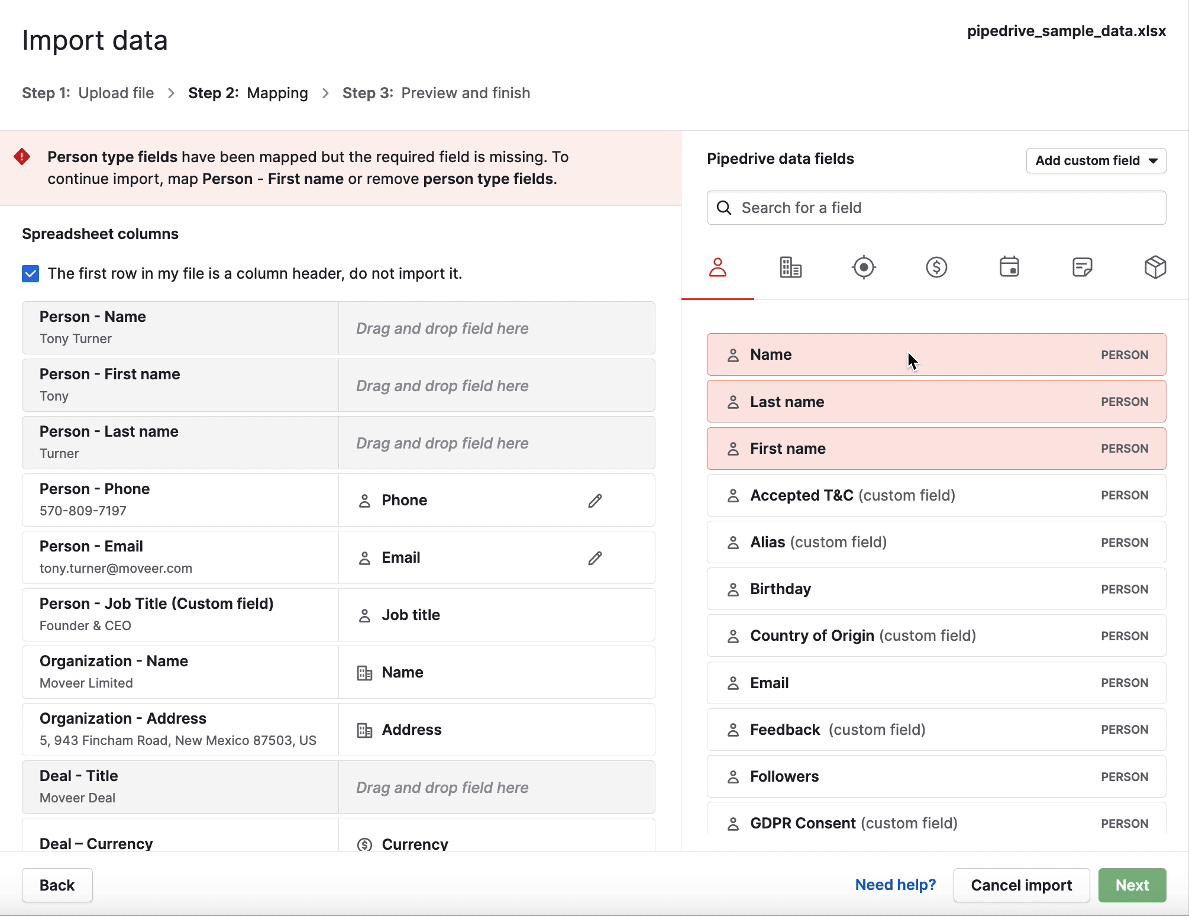
Task: Edit the Email field mapping
Action: click(x=594, y=557)
